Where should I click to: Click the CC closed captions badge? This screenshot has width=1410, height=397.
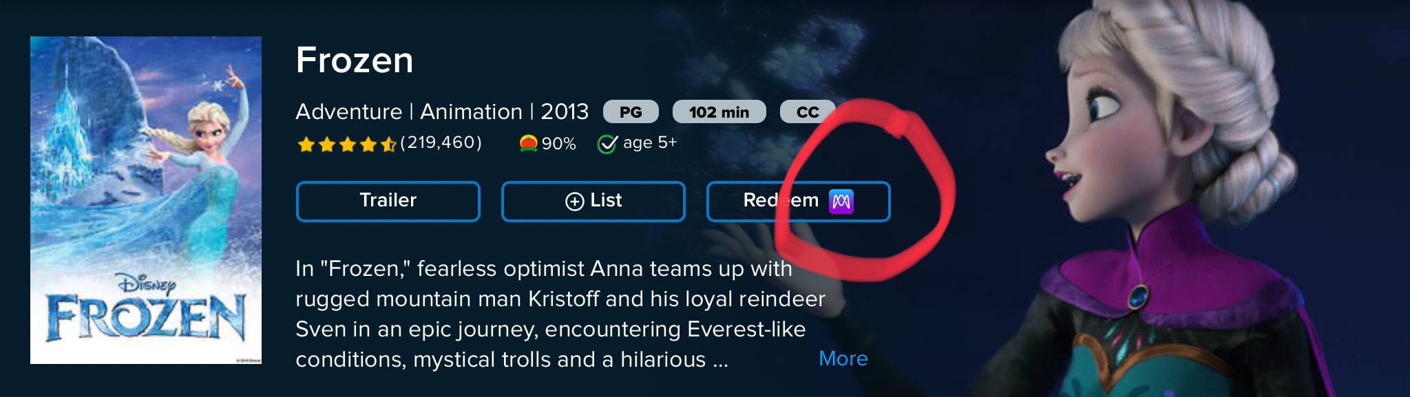(x=808, y=112)
